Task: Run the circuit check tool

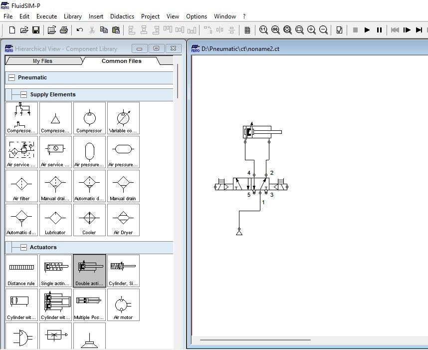Action: (x=340, y=30)
